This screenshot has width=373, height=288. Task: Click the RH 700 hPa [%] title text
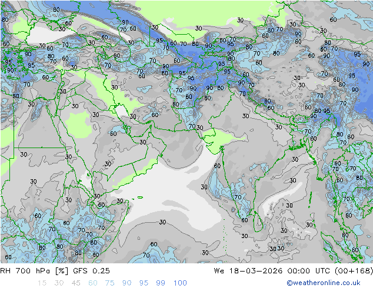[34, 270]
